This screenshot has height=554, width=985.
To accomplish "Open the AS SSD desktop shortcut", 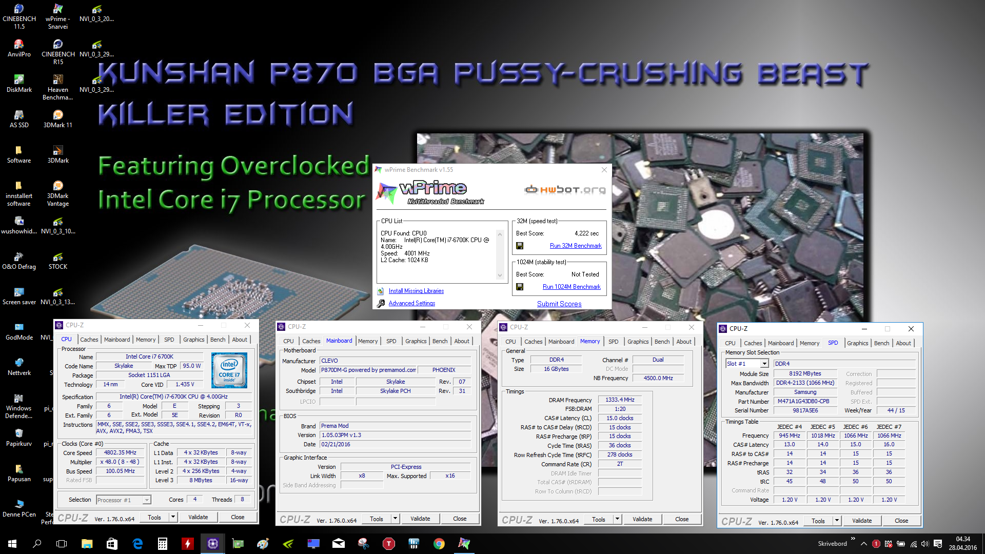I will pos(19,119).
